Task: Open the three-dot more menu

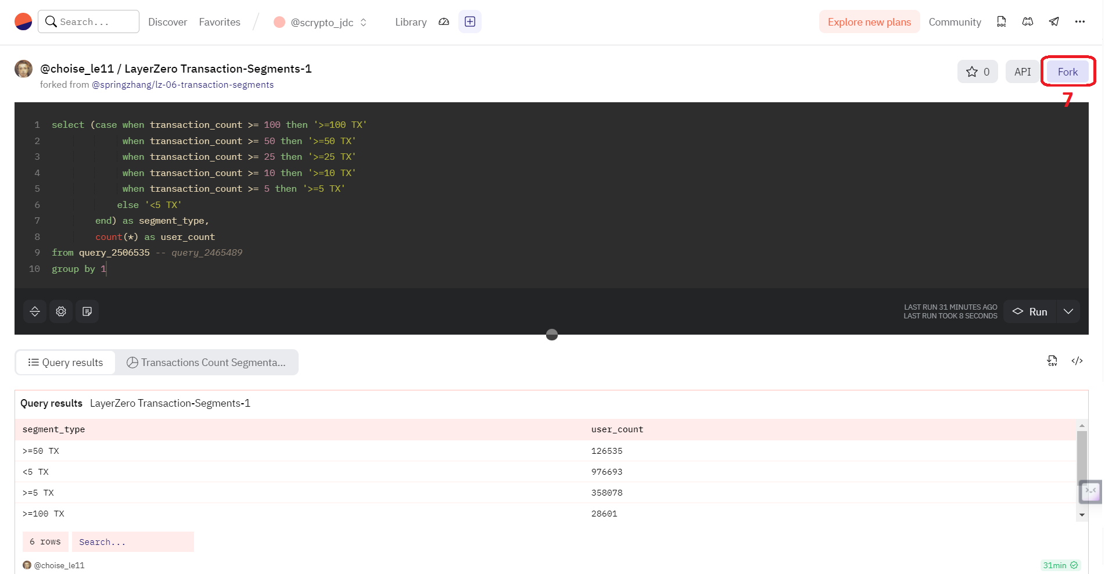Action: tap(1080, 21)
